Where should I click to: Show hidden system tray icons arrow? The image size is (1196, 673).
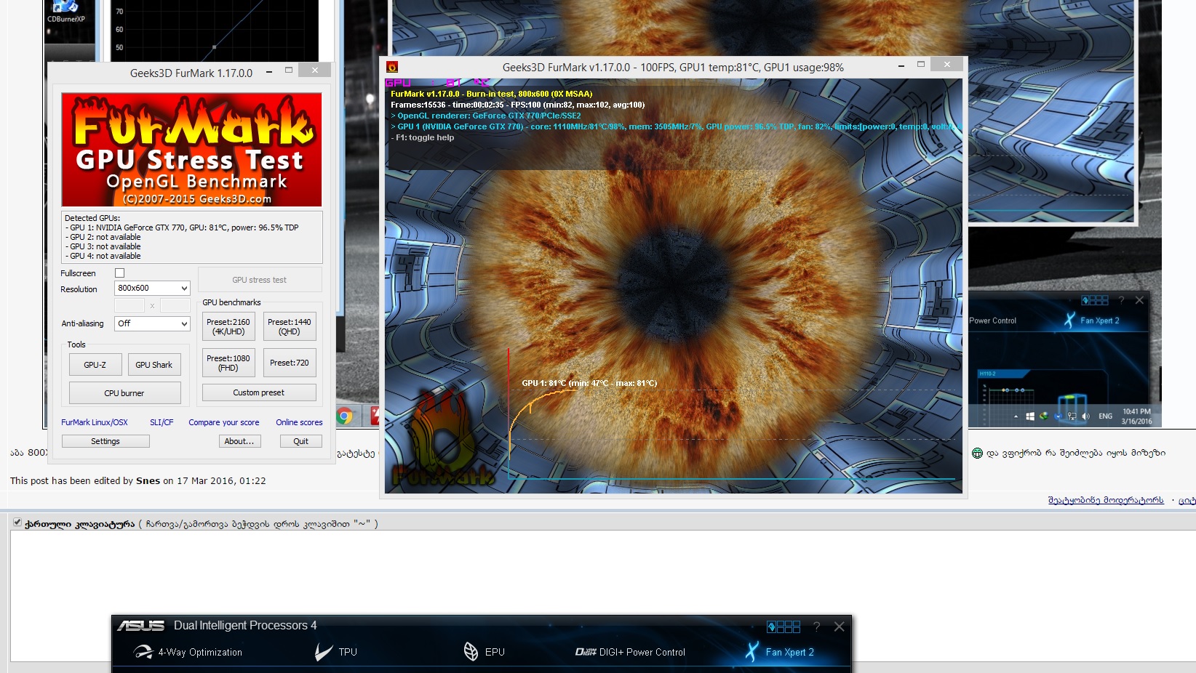click(x=1016, y=416)
